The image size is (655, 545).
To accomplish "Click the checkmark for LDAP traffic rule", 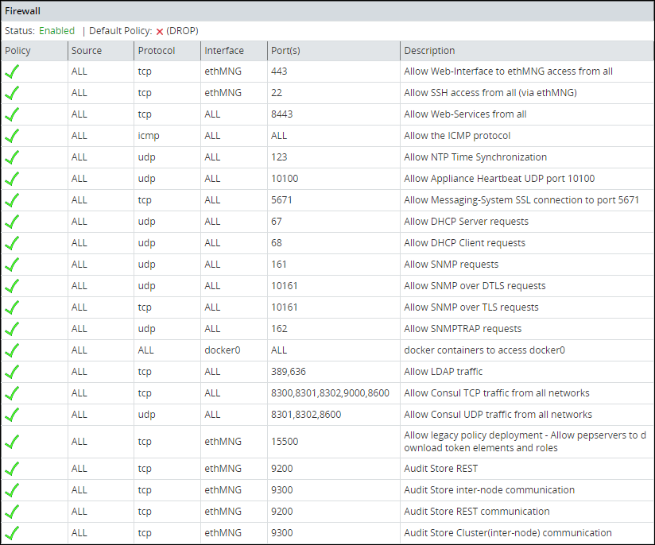I will [12, 372].
